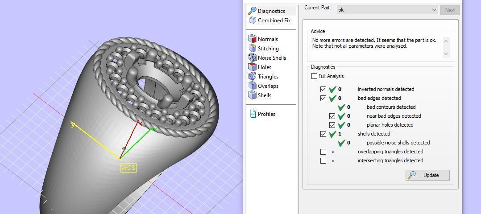
Task: Click the Stitching icon
Action: pos(252,49)
